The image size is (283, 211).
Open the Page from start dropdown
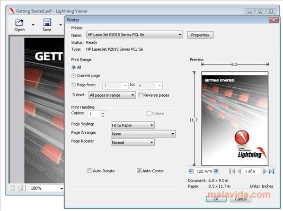(x=116, y=86)
